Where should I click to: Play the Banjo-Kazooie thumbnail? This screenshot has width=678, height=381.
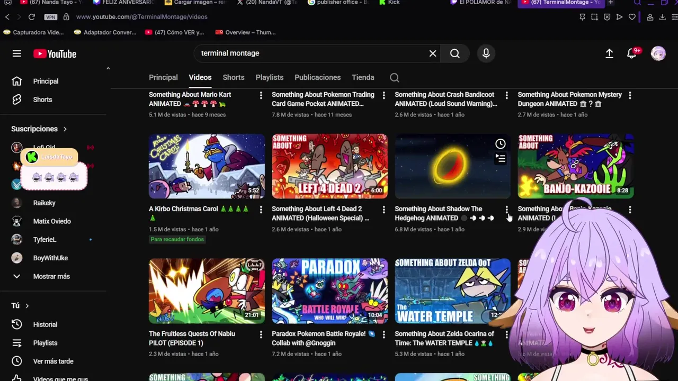point(576,166)
